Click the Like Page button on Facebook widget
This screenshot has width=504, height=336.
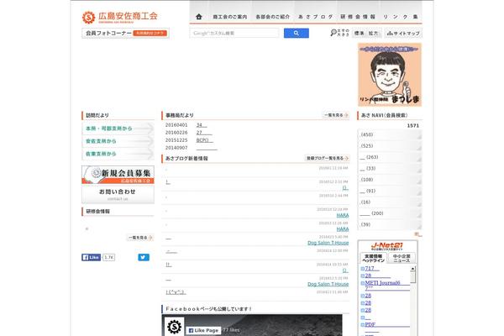click(x=203, y=330)
